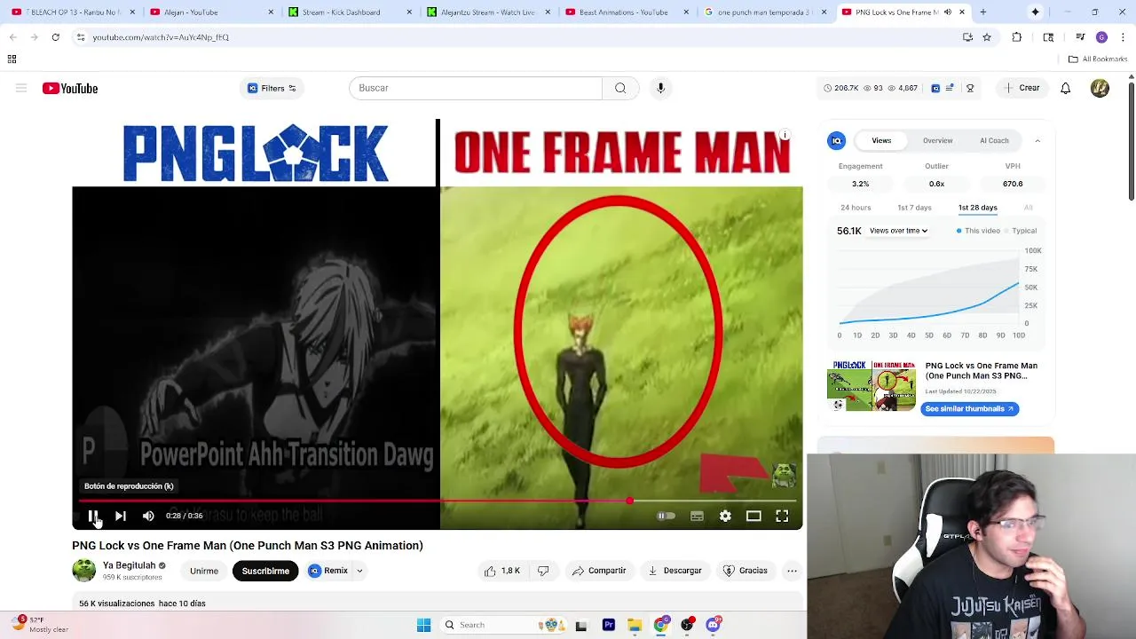Click the vidIQ Remix button
Image resolution: width=1136 pixels, height=639 pixels.
[328, 571]
